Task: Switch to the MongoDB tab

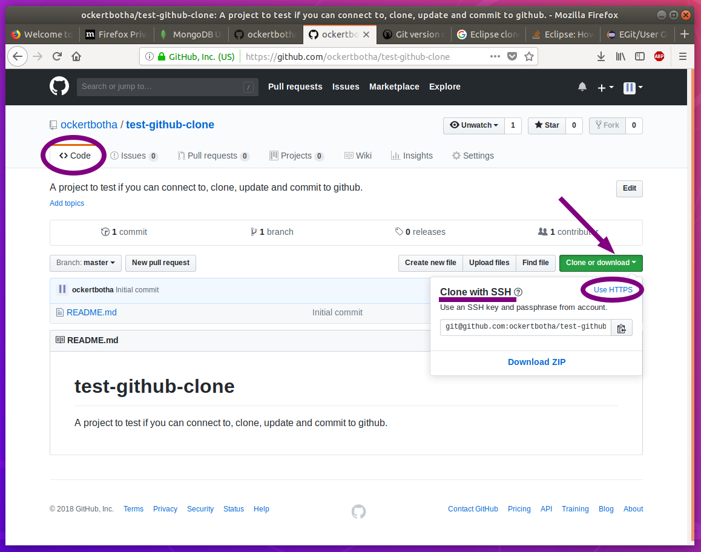Action: 191,34
